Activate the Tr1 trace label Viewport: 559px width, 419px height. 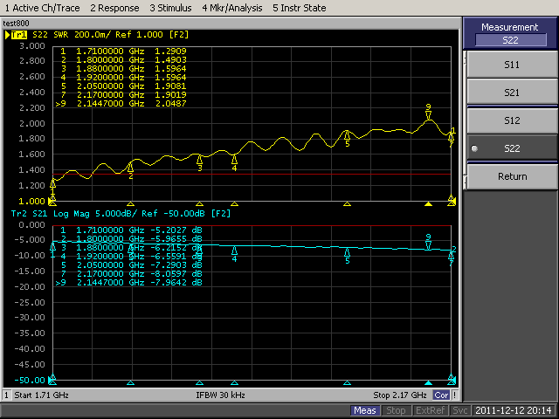point(18,35)
